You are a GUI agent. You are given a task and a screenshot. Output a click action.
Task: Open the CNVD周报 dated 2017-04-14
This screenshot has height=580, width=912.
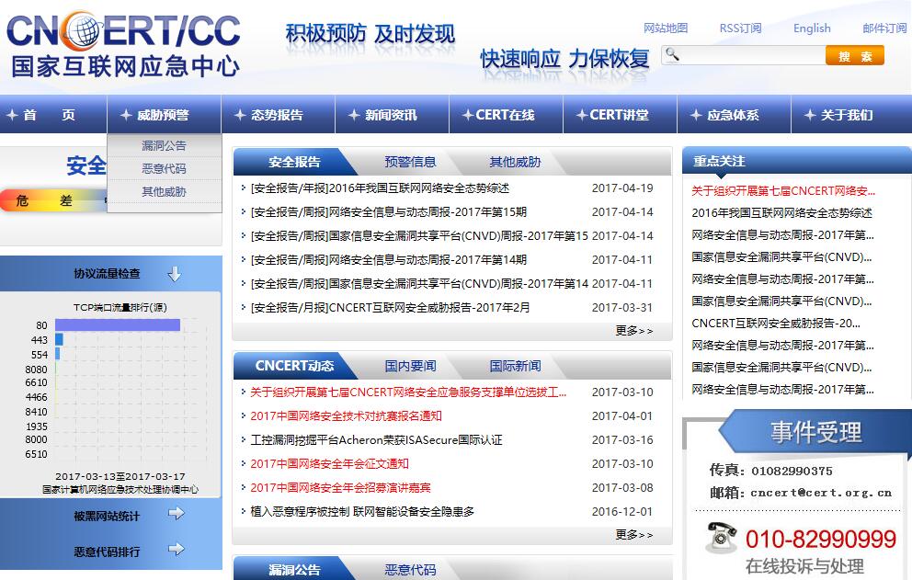pos(419,235)
